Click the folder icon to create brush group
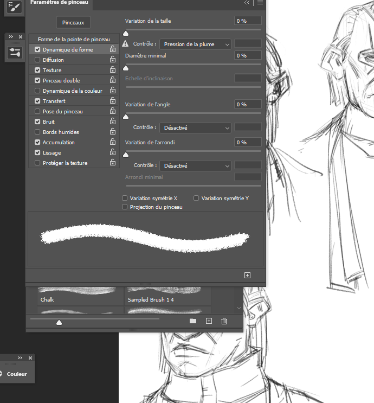The image size is (374, 403). 193,321
